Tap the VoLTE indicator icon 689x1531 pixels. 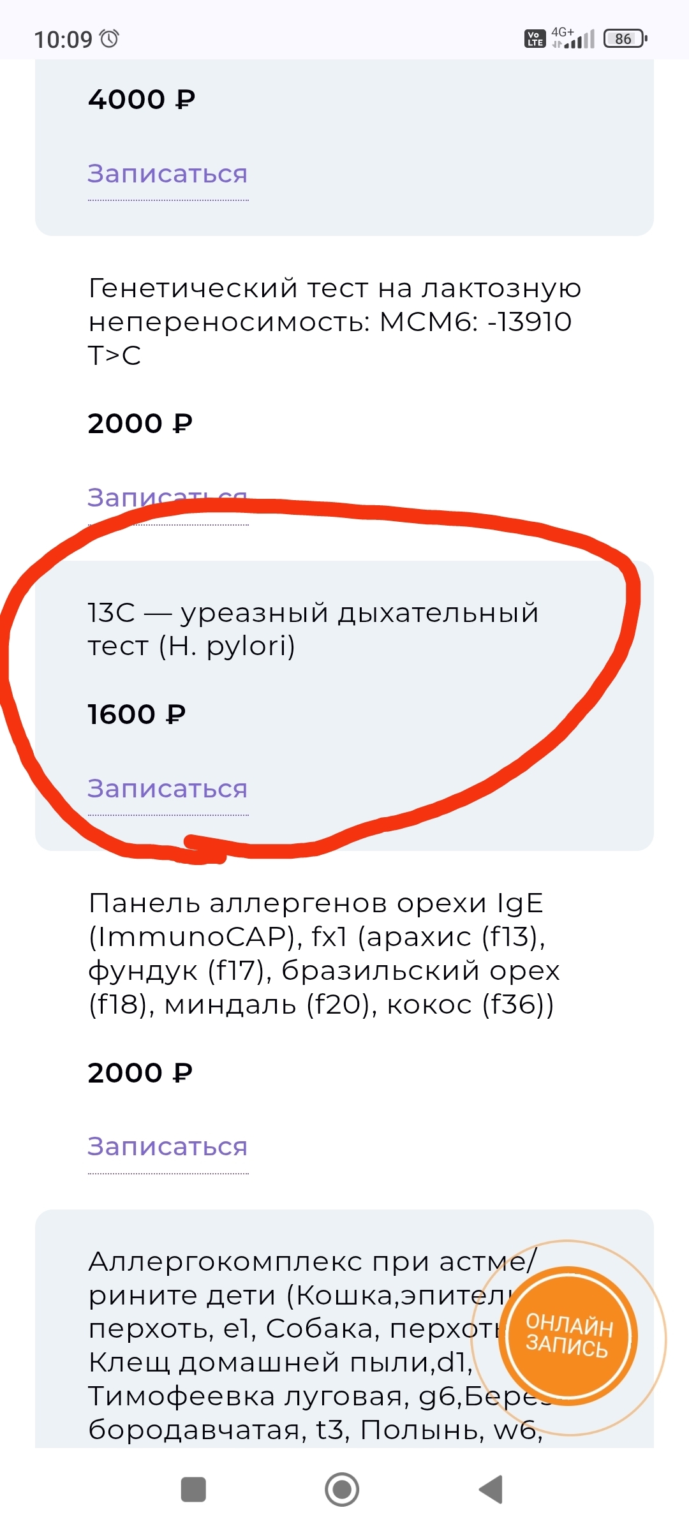[x=535, y=39]
